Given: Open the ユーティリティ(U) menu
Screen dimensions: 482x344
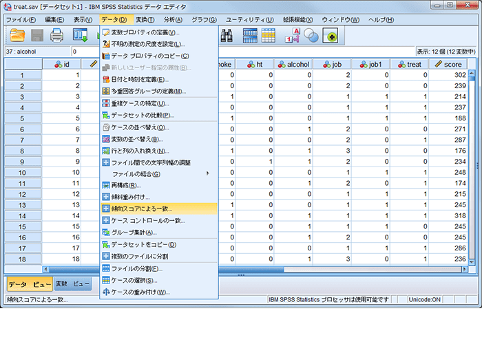Looking at the screenshot, I should tap(249, 20).
